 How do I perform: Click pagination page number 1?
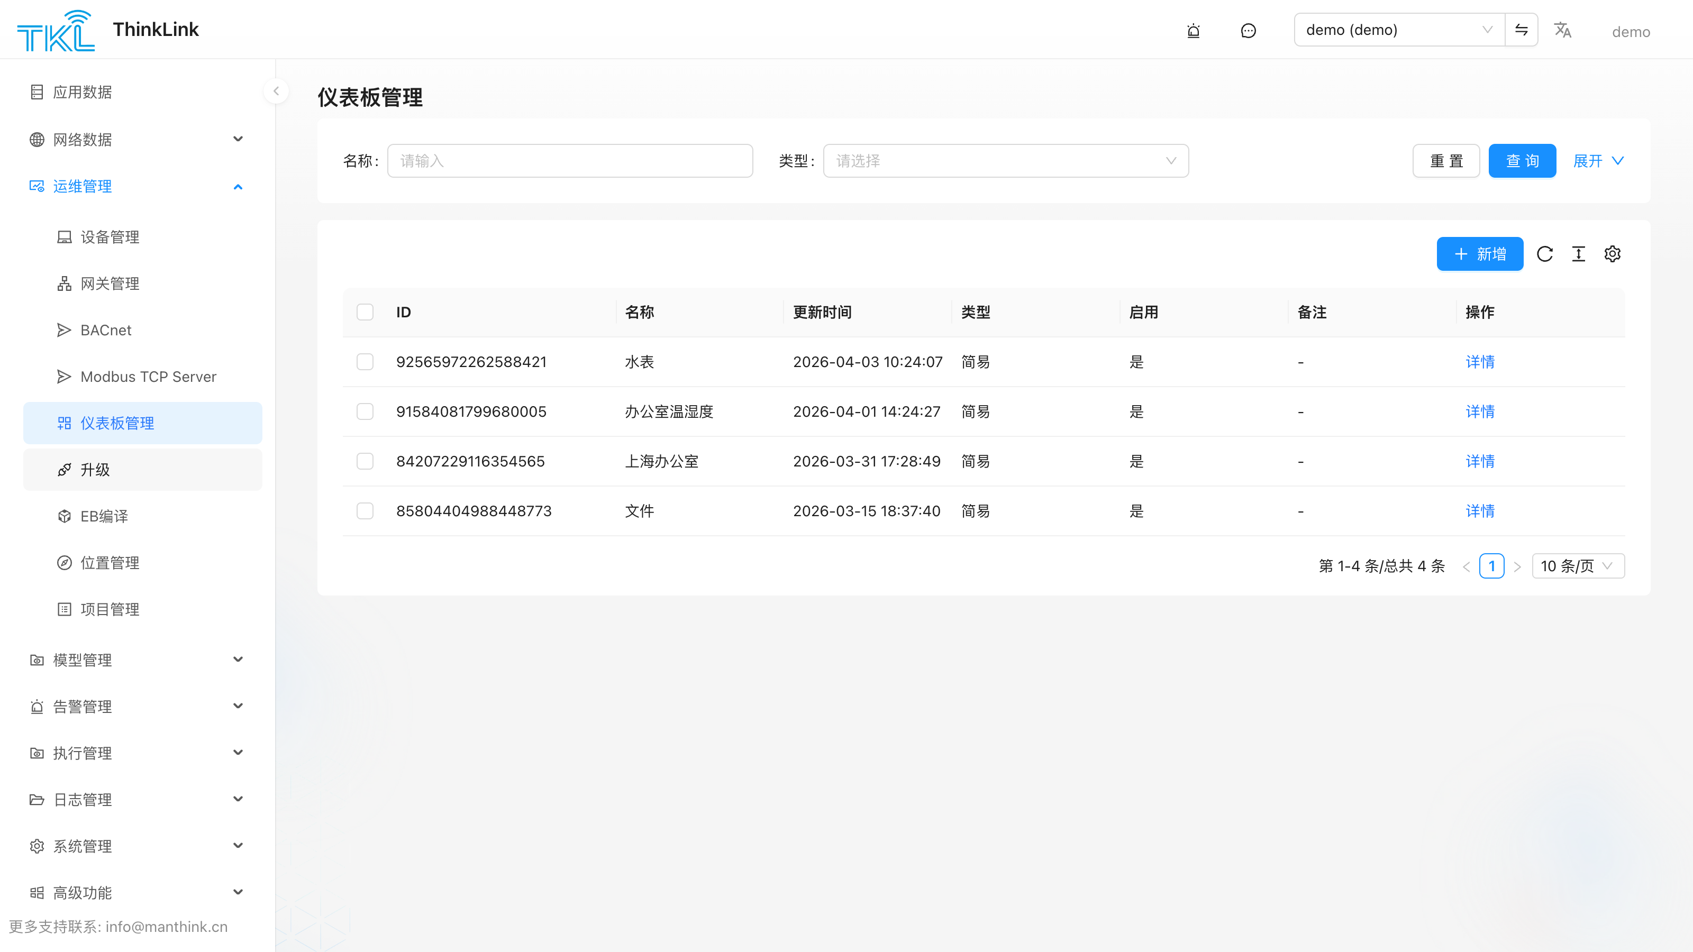tap(1492, 566)
